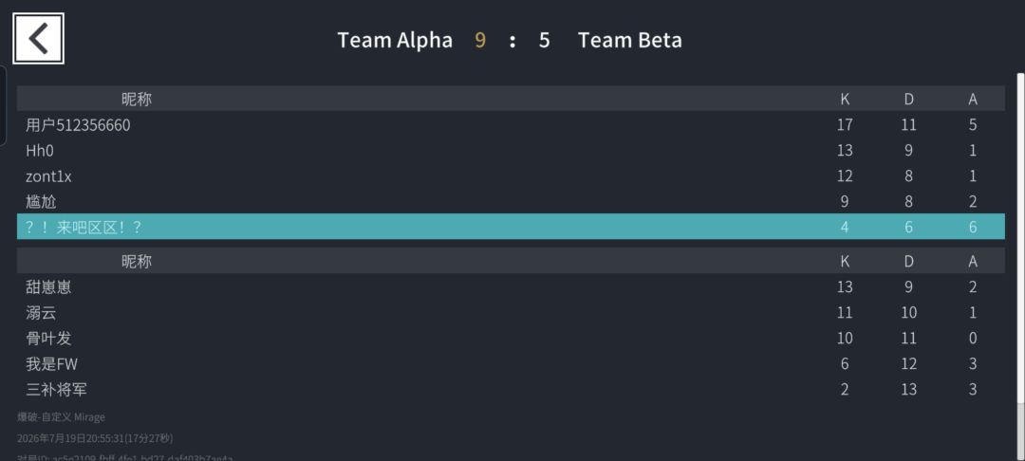
Task: Click the 昵称 header of second team table
Action: [x=137, y=261]
